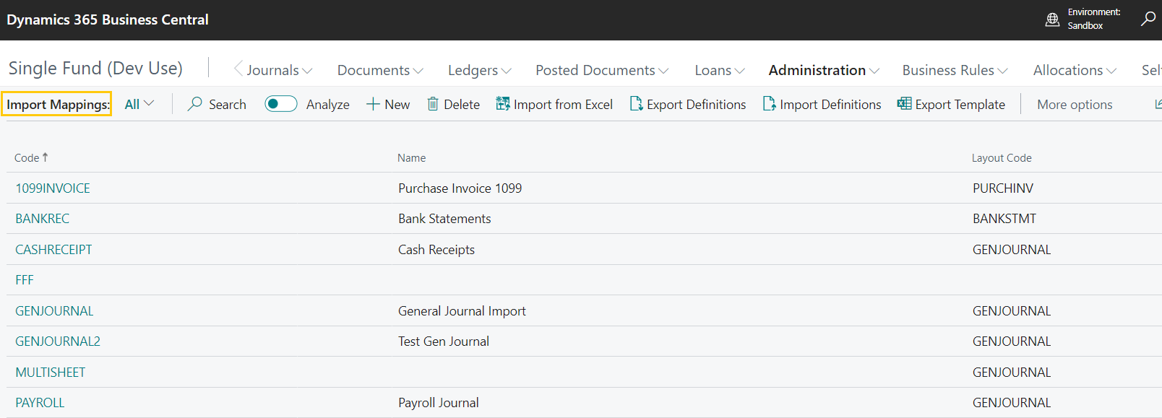This screenshot has width=1162, height=418.
Task: Click the Import from Excel icon
Action: tap(503, 104)
